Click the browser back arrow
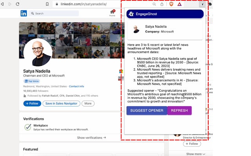Image resolution: width=251 pixels, height=156 pixels. [2, 4]
